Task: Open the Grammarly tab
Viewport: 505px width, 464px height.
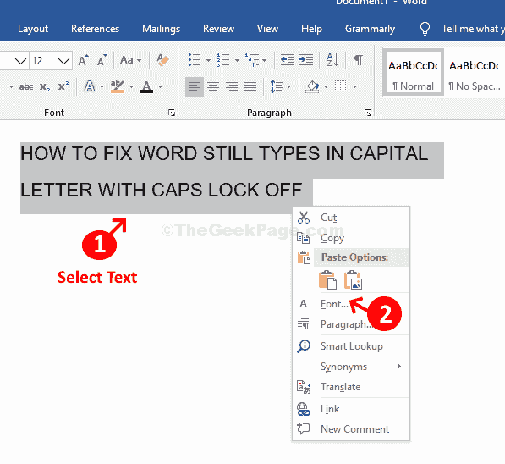Action: pos(370,29)
